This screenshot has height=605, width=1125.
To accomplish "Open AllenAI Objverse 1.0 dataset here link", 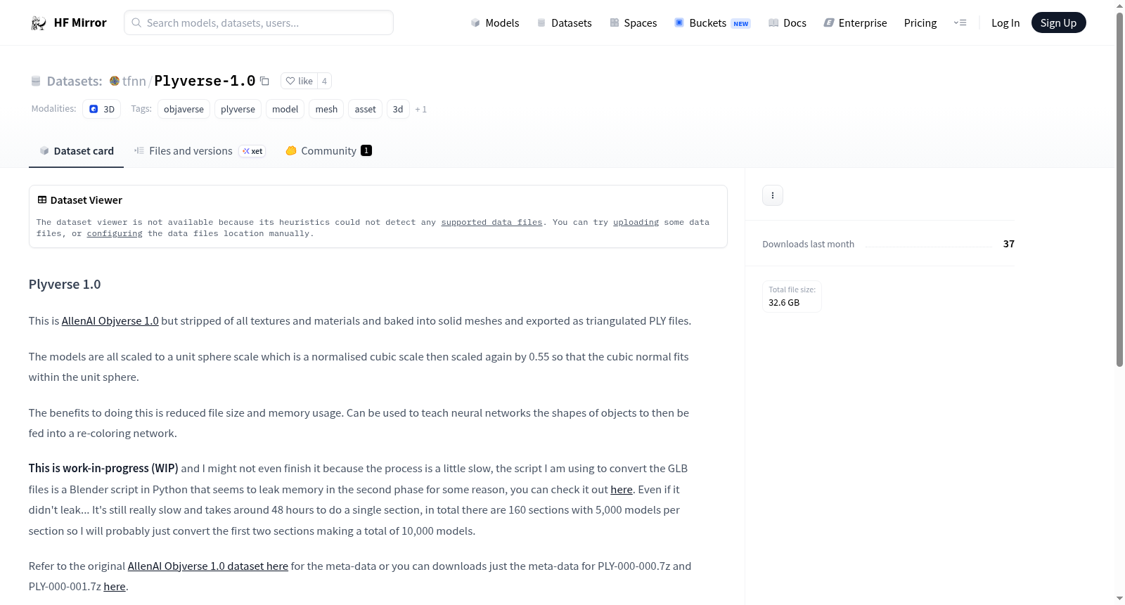I will coord(208,566).
